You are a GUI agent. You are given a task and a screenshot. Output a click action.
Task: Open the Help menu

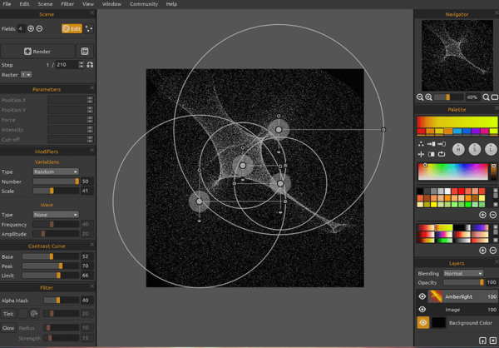click(171, 4)
